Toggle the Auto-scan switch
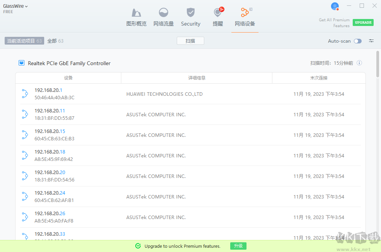 click(x=357, y=41)
